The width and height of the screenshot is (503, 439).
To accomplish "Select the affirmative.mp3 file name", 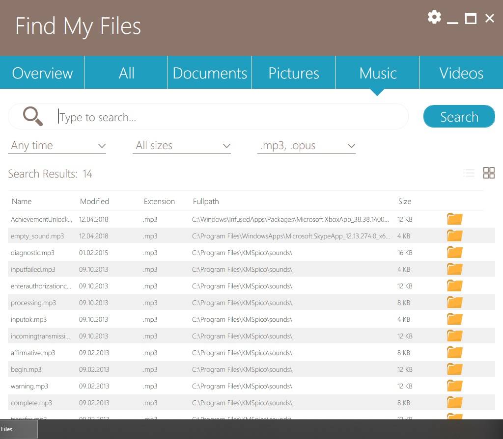I will (33, 353).
